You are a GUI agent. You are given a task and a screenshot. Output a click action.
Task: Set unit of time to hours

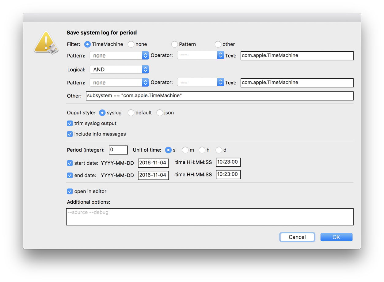202,150
